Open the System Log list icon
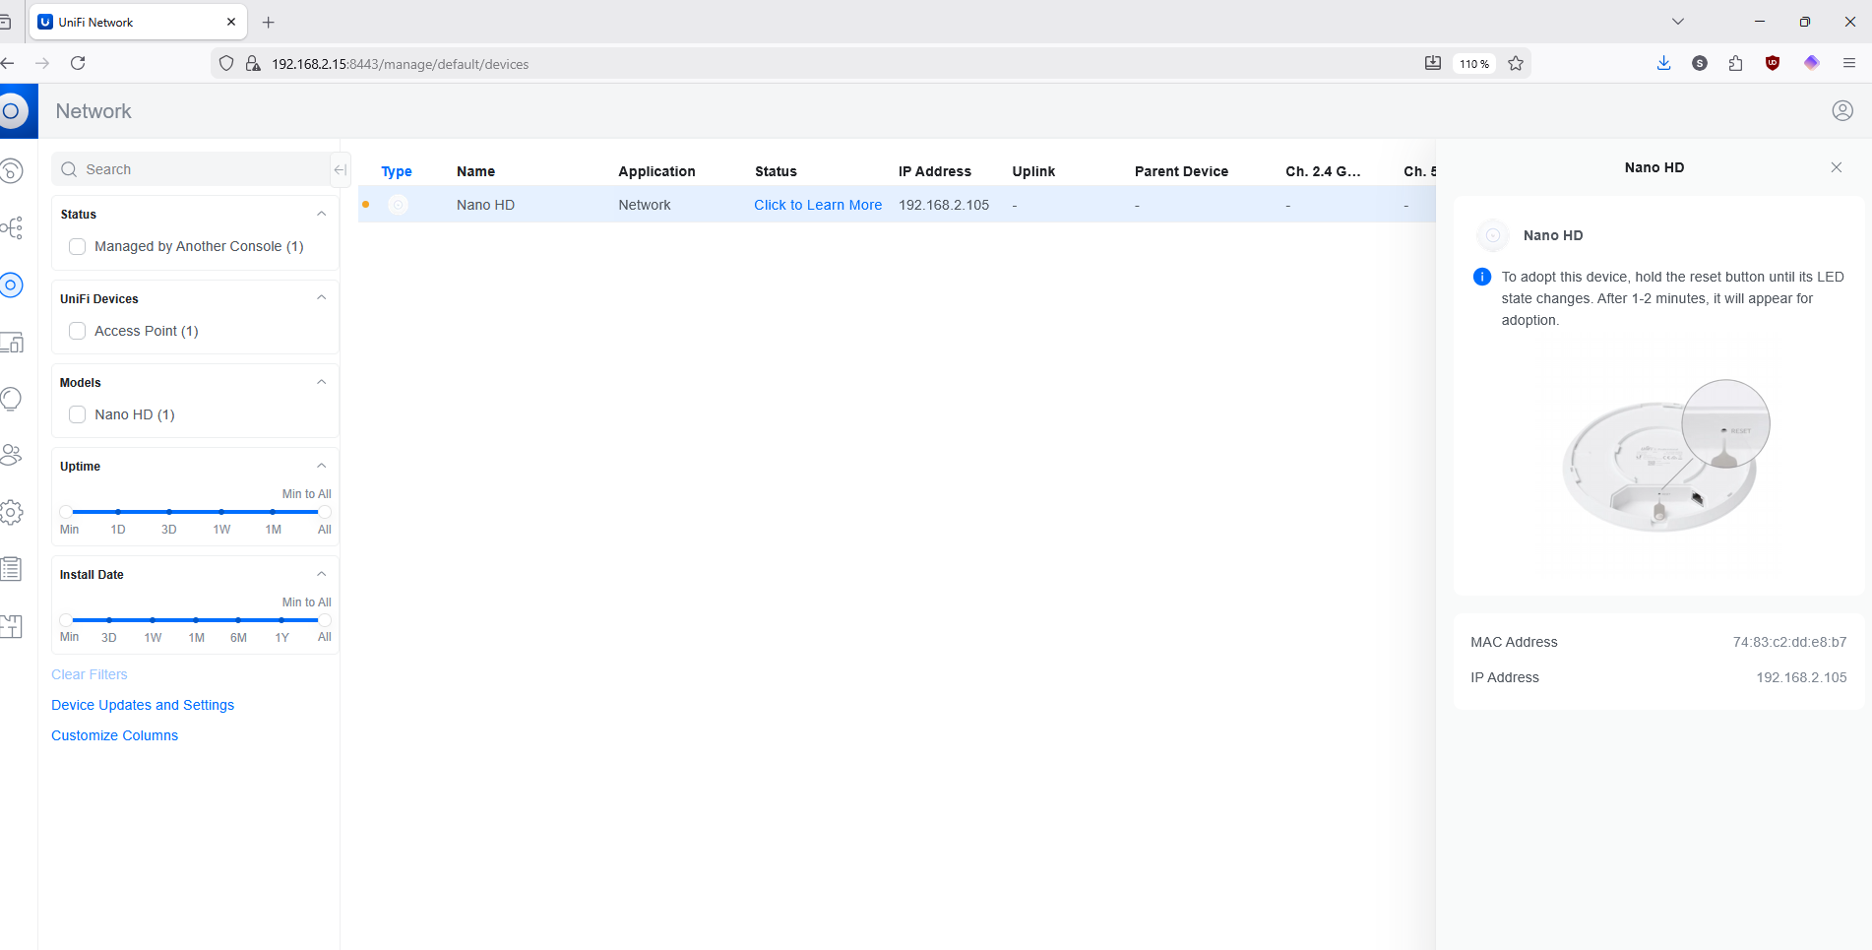Image resolution: width=1872 pixels, height=950 pixels. coord(12,569)
